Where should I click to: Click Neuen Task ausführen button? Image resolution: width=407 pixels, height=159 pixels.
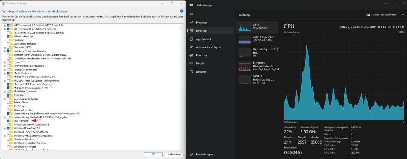(381, 15)
